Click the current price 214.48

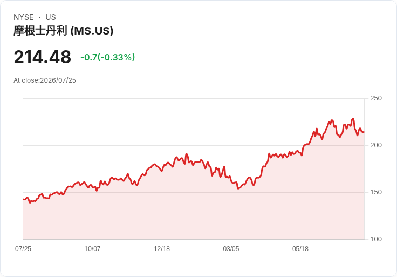pos(43,57)
